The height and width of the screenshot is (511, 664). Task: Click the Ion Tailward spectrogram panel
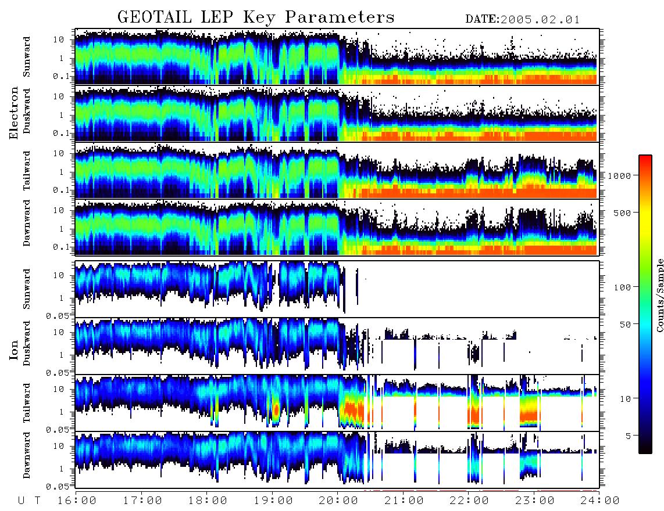point(337,403)
